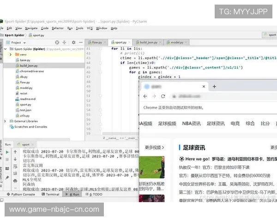Open the 6: TODO tool window
Image resolution: width=277 pixels, height=221 pixels.
[94, 194]
